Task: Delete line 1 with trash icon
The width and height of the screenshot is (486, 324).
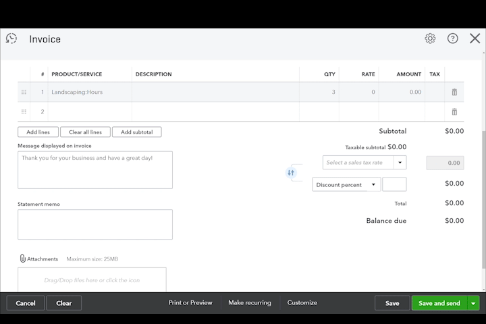Action: point(454,92)
